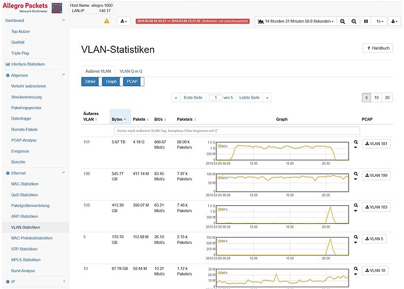Download PCAP for VLAN 10

[375, 271]
